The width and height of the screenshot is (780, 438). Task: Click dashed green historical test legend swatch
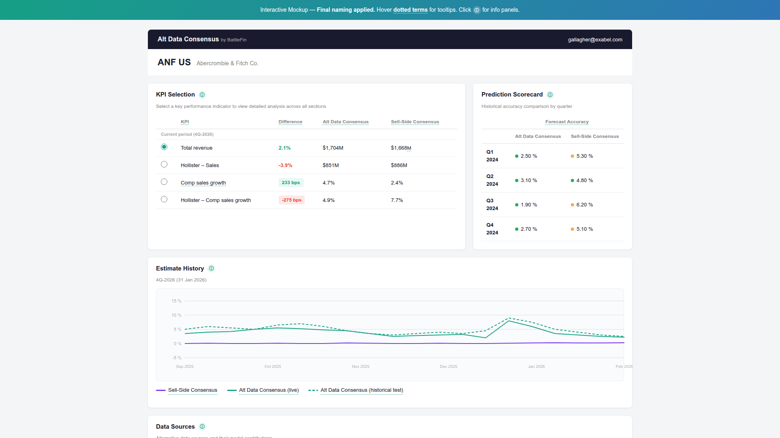[313, 390]
